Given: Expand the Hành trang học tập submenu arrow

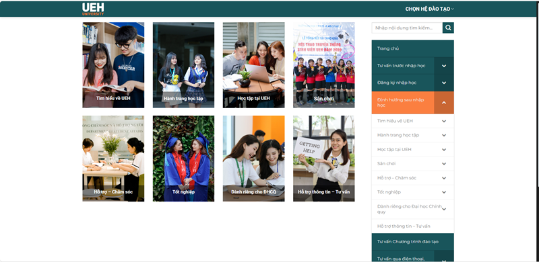Looking at the screenshot, I should tap(444, 135).
